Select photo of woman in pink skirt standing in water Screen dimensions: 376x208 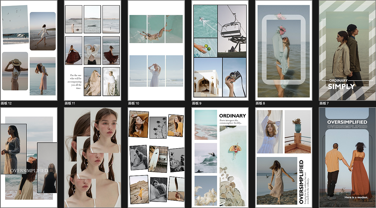[43, 76]
